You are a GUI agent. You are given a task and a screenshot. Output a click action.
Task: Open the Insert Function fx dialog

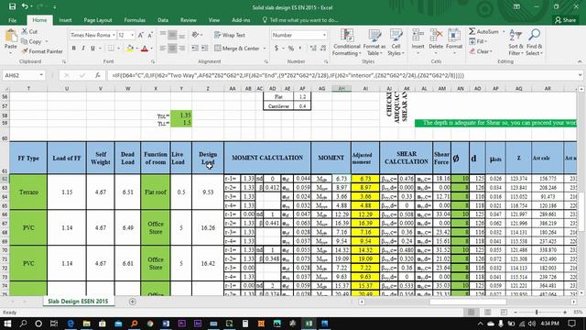pyautogui.click(x=98, y=75)
